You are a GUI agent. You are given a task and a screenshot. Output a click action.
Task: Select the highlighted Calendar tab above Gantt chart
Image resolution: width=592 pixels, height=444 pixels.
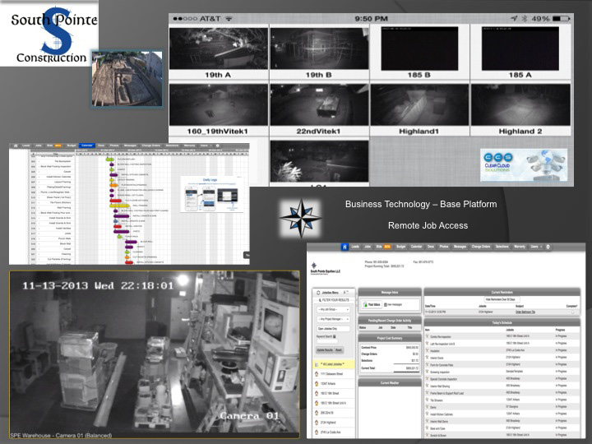(86, 145)
